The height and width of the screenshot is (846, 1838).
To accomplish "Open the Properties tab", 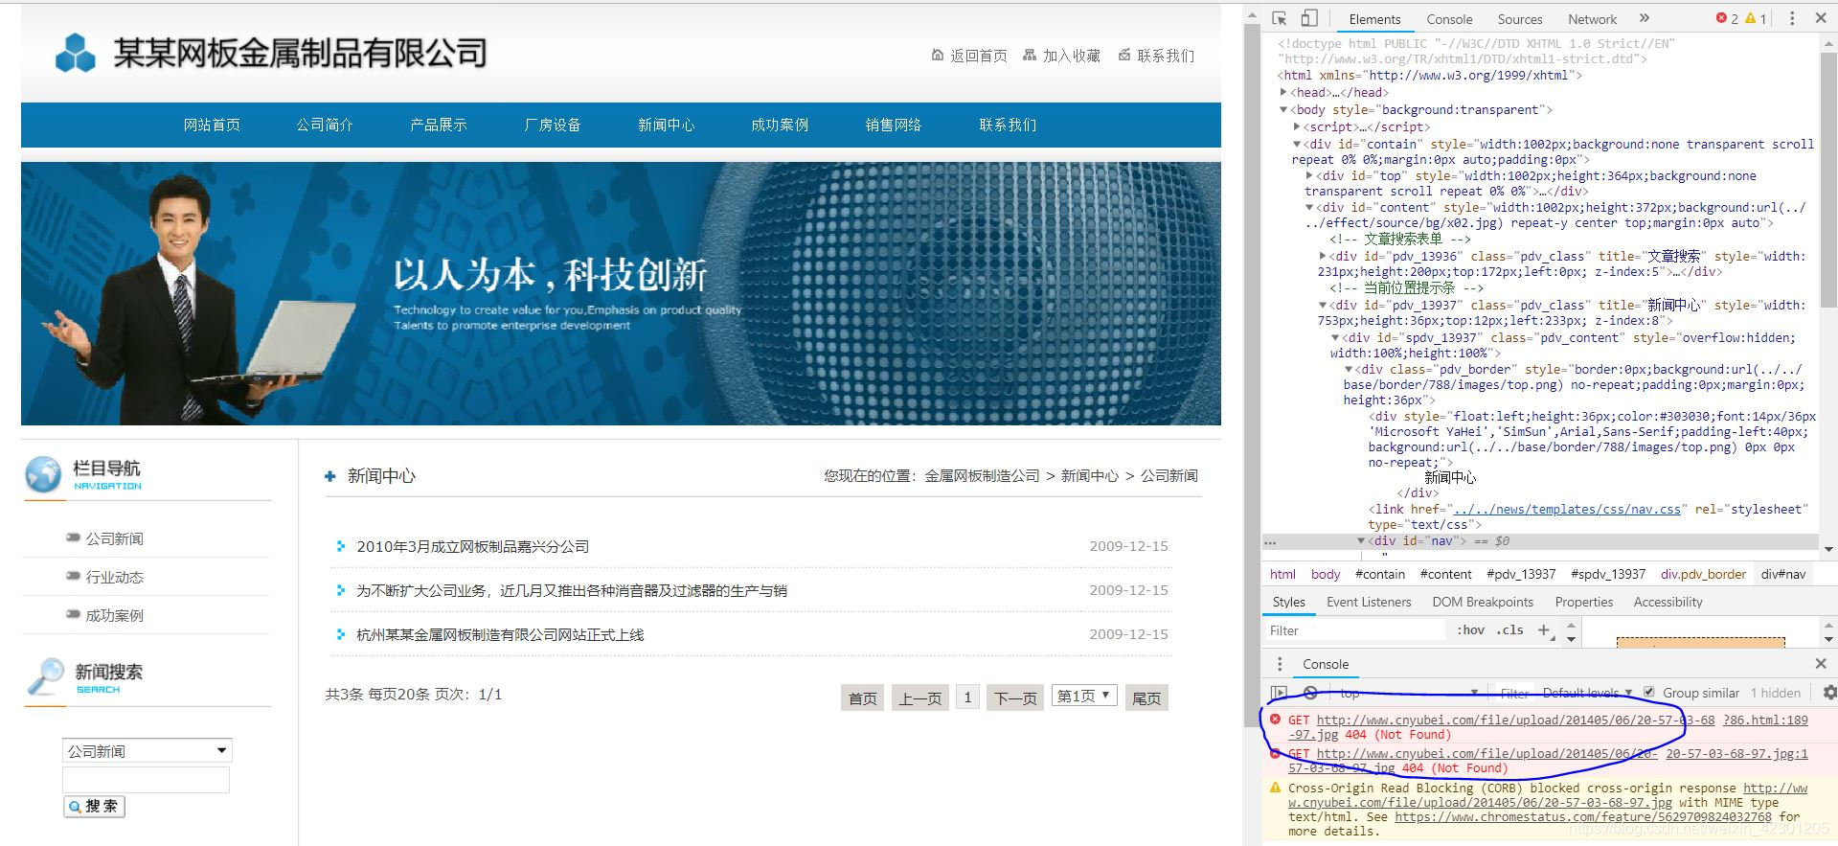I will coord(1583,602).
